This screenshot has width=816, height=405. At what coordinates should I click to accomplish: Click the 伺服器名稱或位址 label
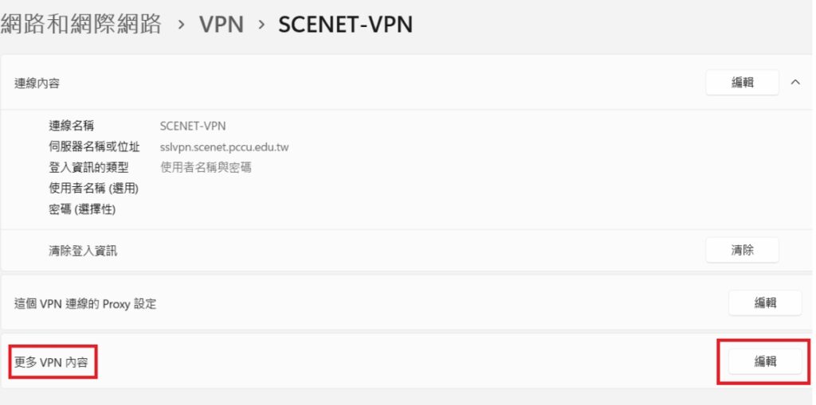coord(94,146)
